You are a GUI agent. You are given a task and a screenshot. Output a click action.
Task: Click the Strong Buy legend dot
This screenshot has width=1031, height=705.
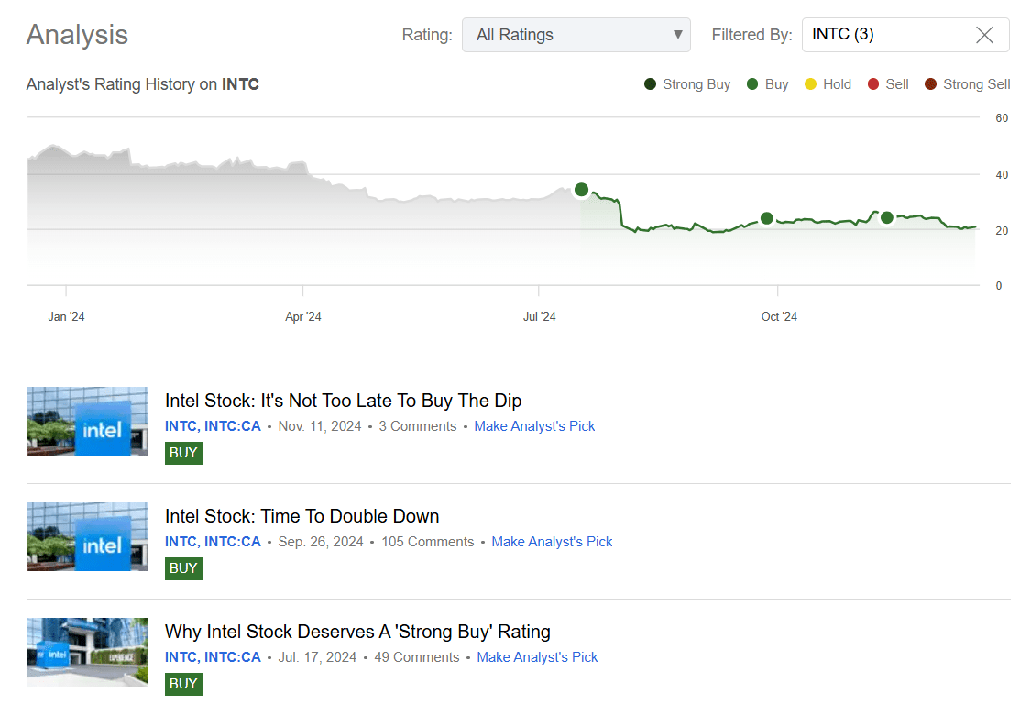point(651,83)
